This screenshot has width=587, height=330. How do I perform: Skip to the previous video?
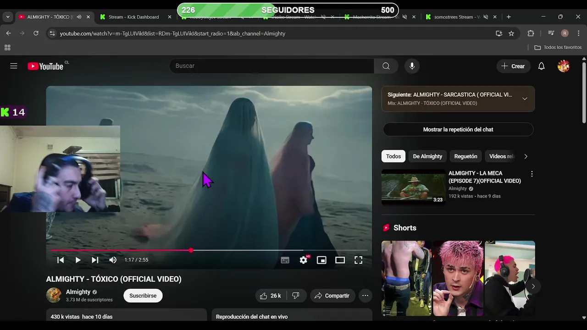(61, 260)
